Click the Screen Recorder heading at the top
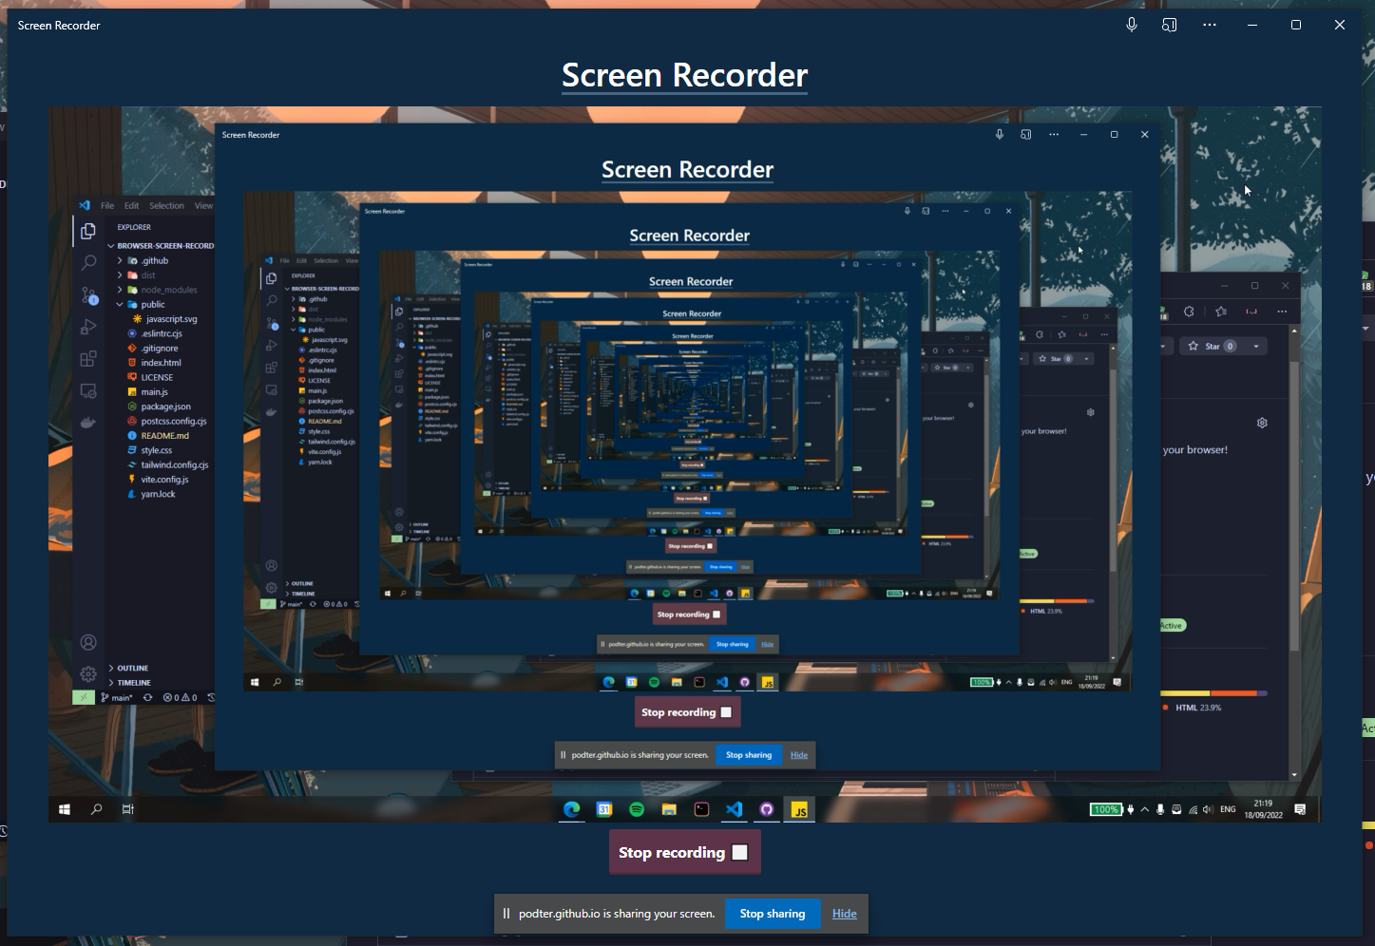 pos(685,75)
